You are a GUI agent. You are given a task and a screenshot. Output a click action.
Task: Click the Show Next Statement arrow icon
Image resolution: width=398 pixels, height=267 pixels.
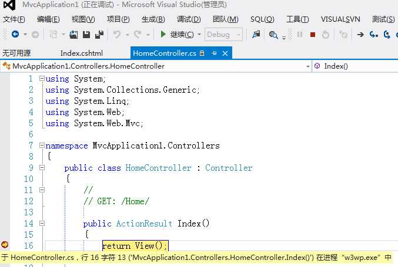coord(360,35)
